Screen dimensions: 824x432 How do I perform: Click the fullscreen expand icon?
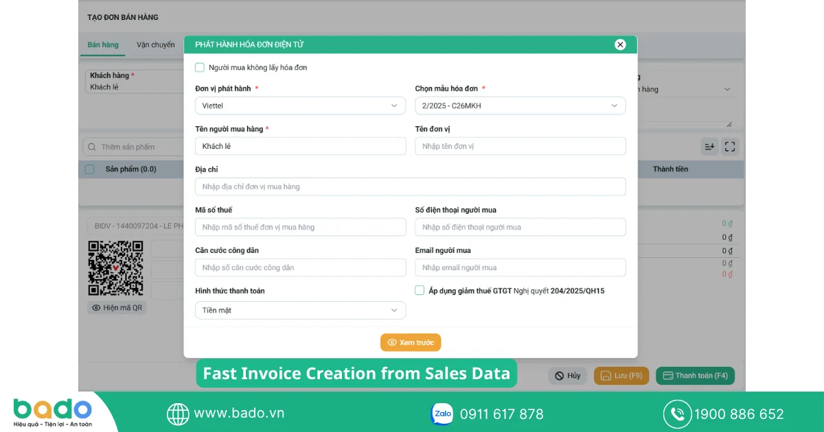(x=730, y=146)
